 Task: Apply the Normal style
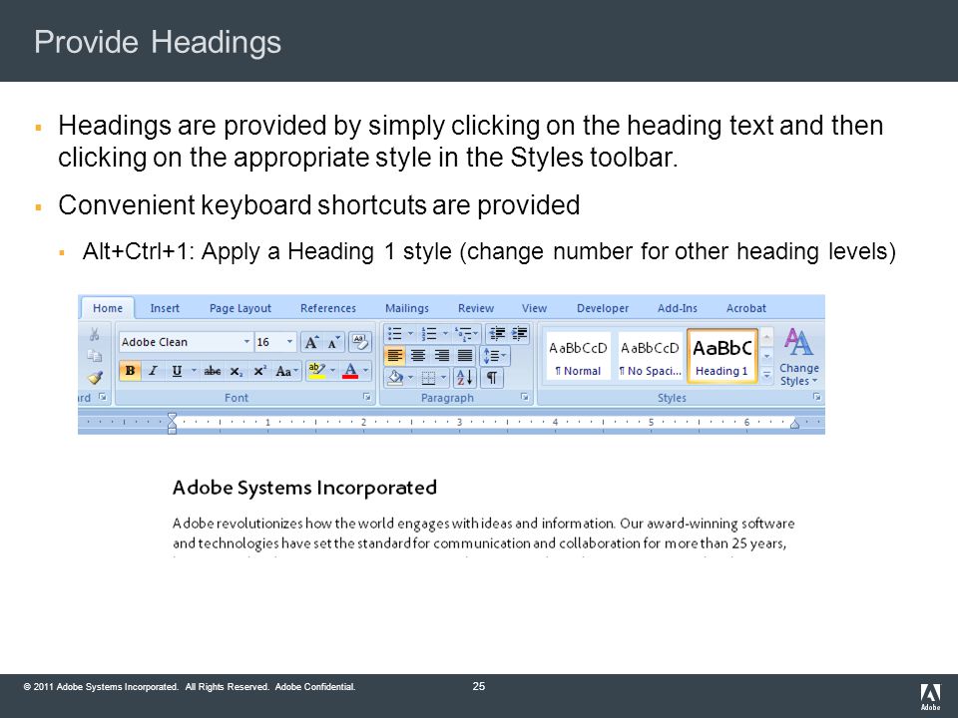[x=578, y=356]
